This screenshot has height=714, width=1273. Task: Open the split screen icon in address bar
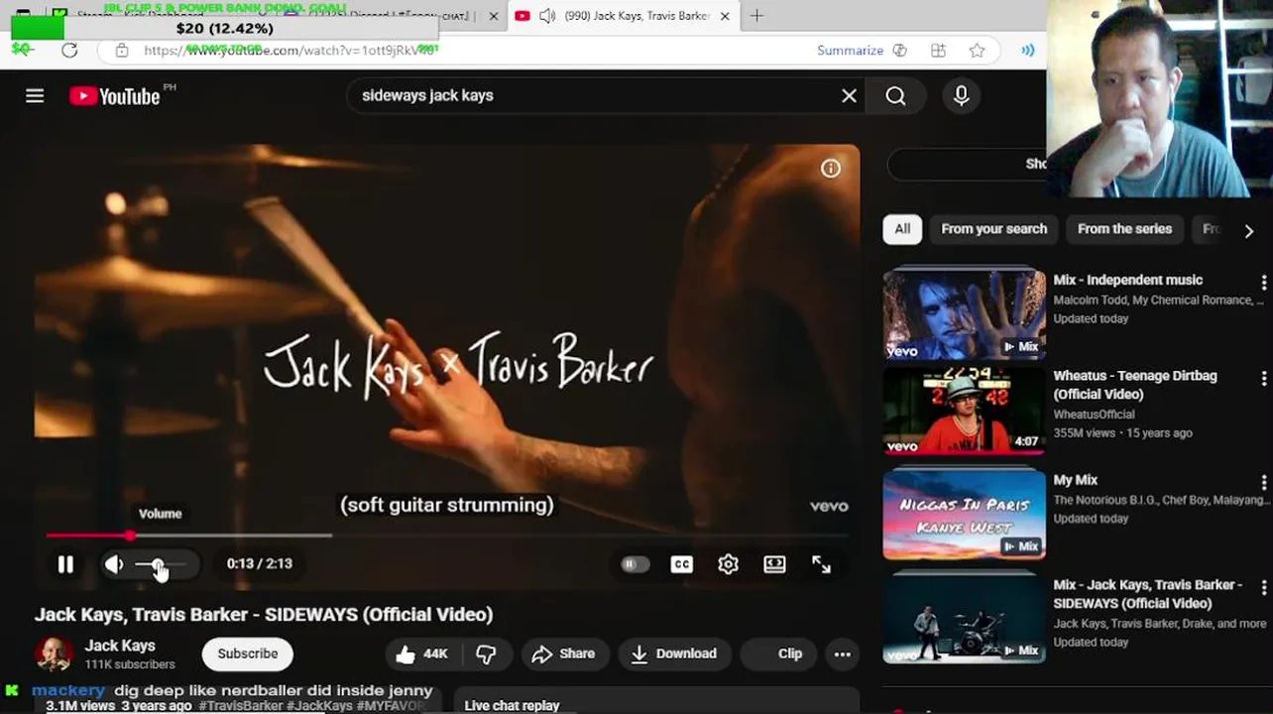pos(938,51)
